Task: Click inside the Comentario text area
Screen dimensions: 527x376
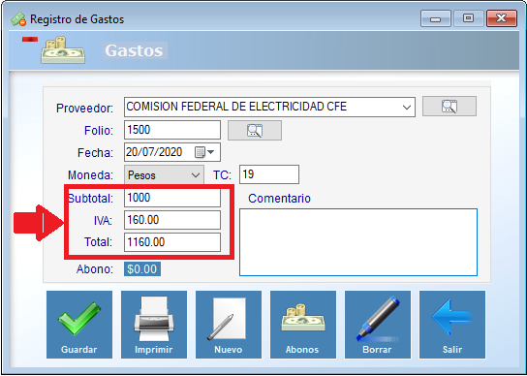Action: [358, 242]
